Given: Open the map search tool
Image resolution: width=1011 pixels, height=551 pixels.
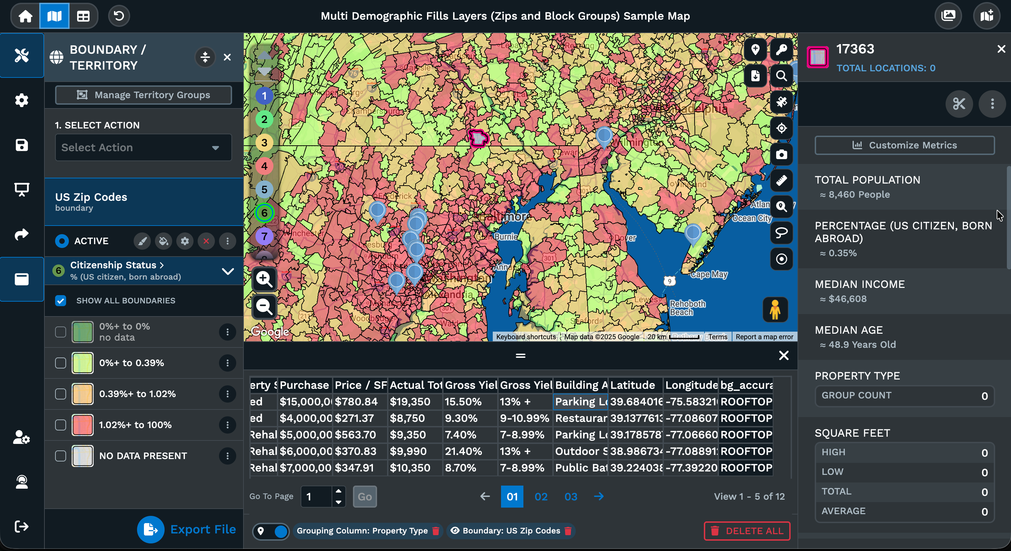Looking at the screenshot, I should click(781, 75).
